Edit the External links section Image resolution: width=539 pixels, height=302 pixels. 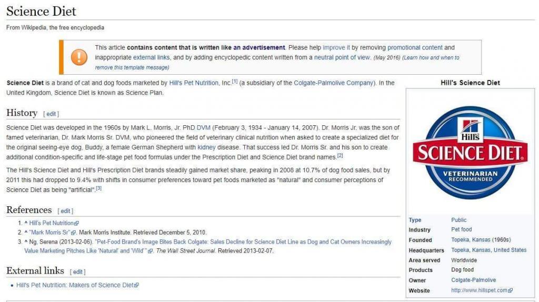point(78,272)
